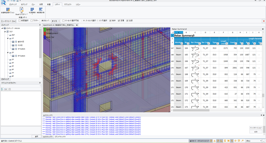The width and height of the screenshot is (266, 143).
Task: Select the second bar selection radio button
Action: tap(97, 21)
